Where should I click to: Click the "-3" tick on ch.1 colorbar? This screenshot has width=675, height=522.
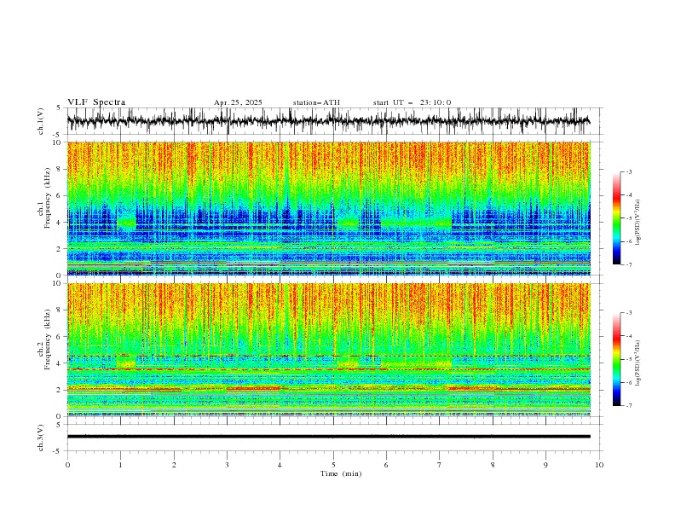(628, 171)
